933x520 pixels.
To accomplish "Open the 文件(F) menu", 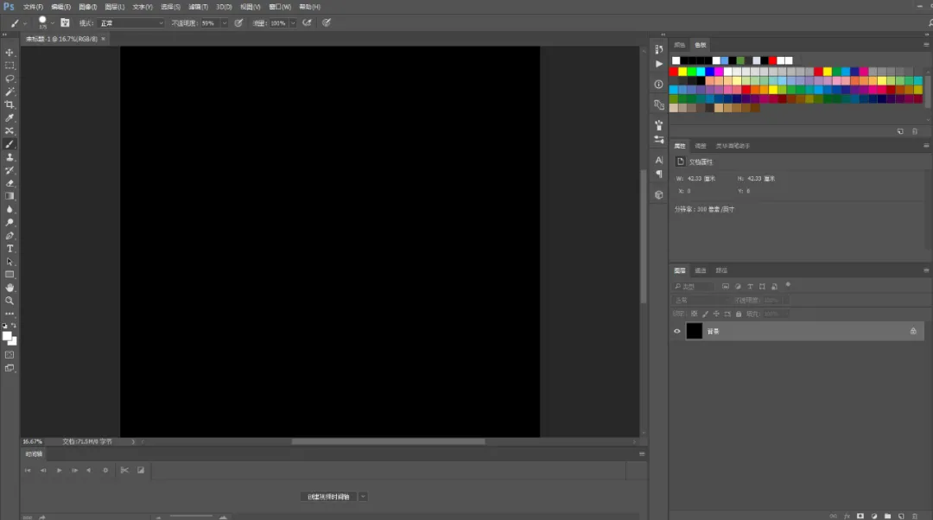I will [x=33, y=7].
